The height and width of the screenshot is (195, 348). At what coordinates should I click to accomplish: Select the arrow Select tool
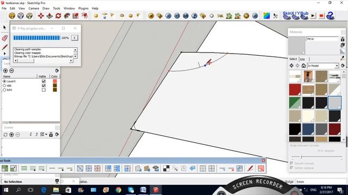tap(5, 28)
